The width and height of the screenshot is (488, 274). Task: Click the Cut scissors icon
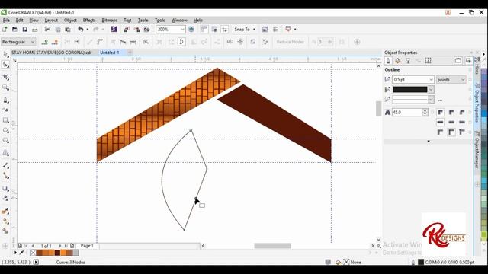[x=47, y=29]
